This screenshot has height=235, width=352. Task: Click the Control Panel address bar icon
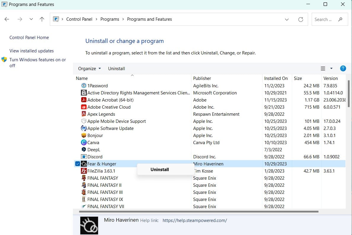coord(56,19)
